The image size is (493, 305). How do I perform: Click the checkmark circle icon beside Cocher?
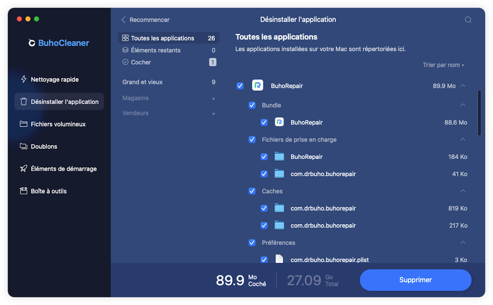[x=125, y=62]
